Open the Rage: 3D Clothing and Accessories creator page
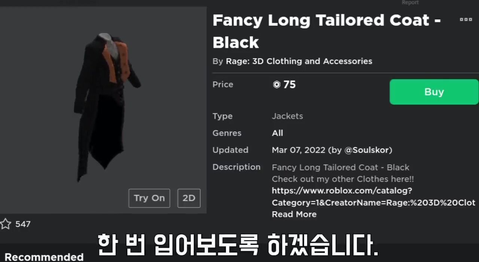Image resolution: width=479 pixels, height=262 pixels. pos(299,61)
